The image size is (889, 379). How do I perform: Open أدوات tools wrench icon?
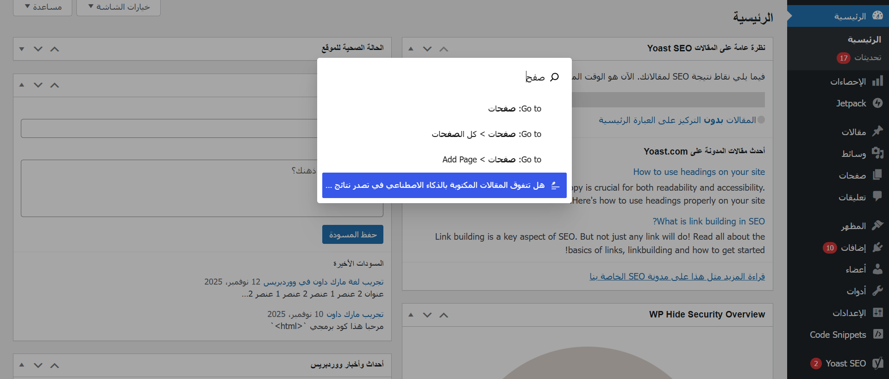(x=877, y=291)
